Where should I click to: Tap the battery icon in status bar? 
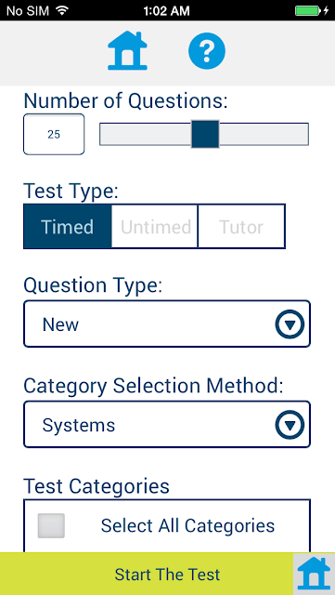coord(308,10)
